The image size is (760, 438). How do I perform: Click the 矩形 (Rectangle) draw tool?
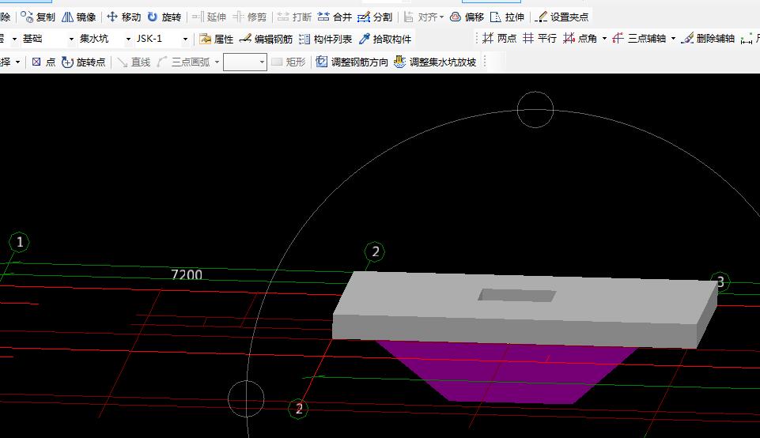(x=289, y=62)
